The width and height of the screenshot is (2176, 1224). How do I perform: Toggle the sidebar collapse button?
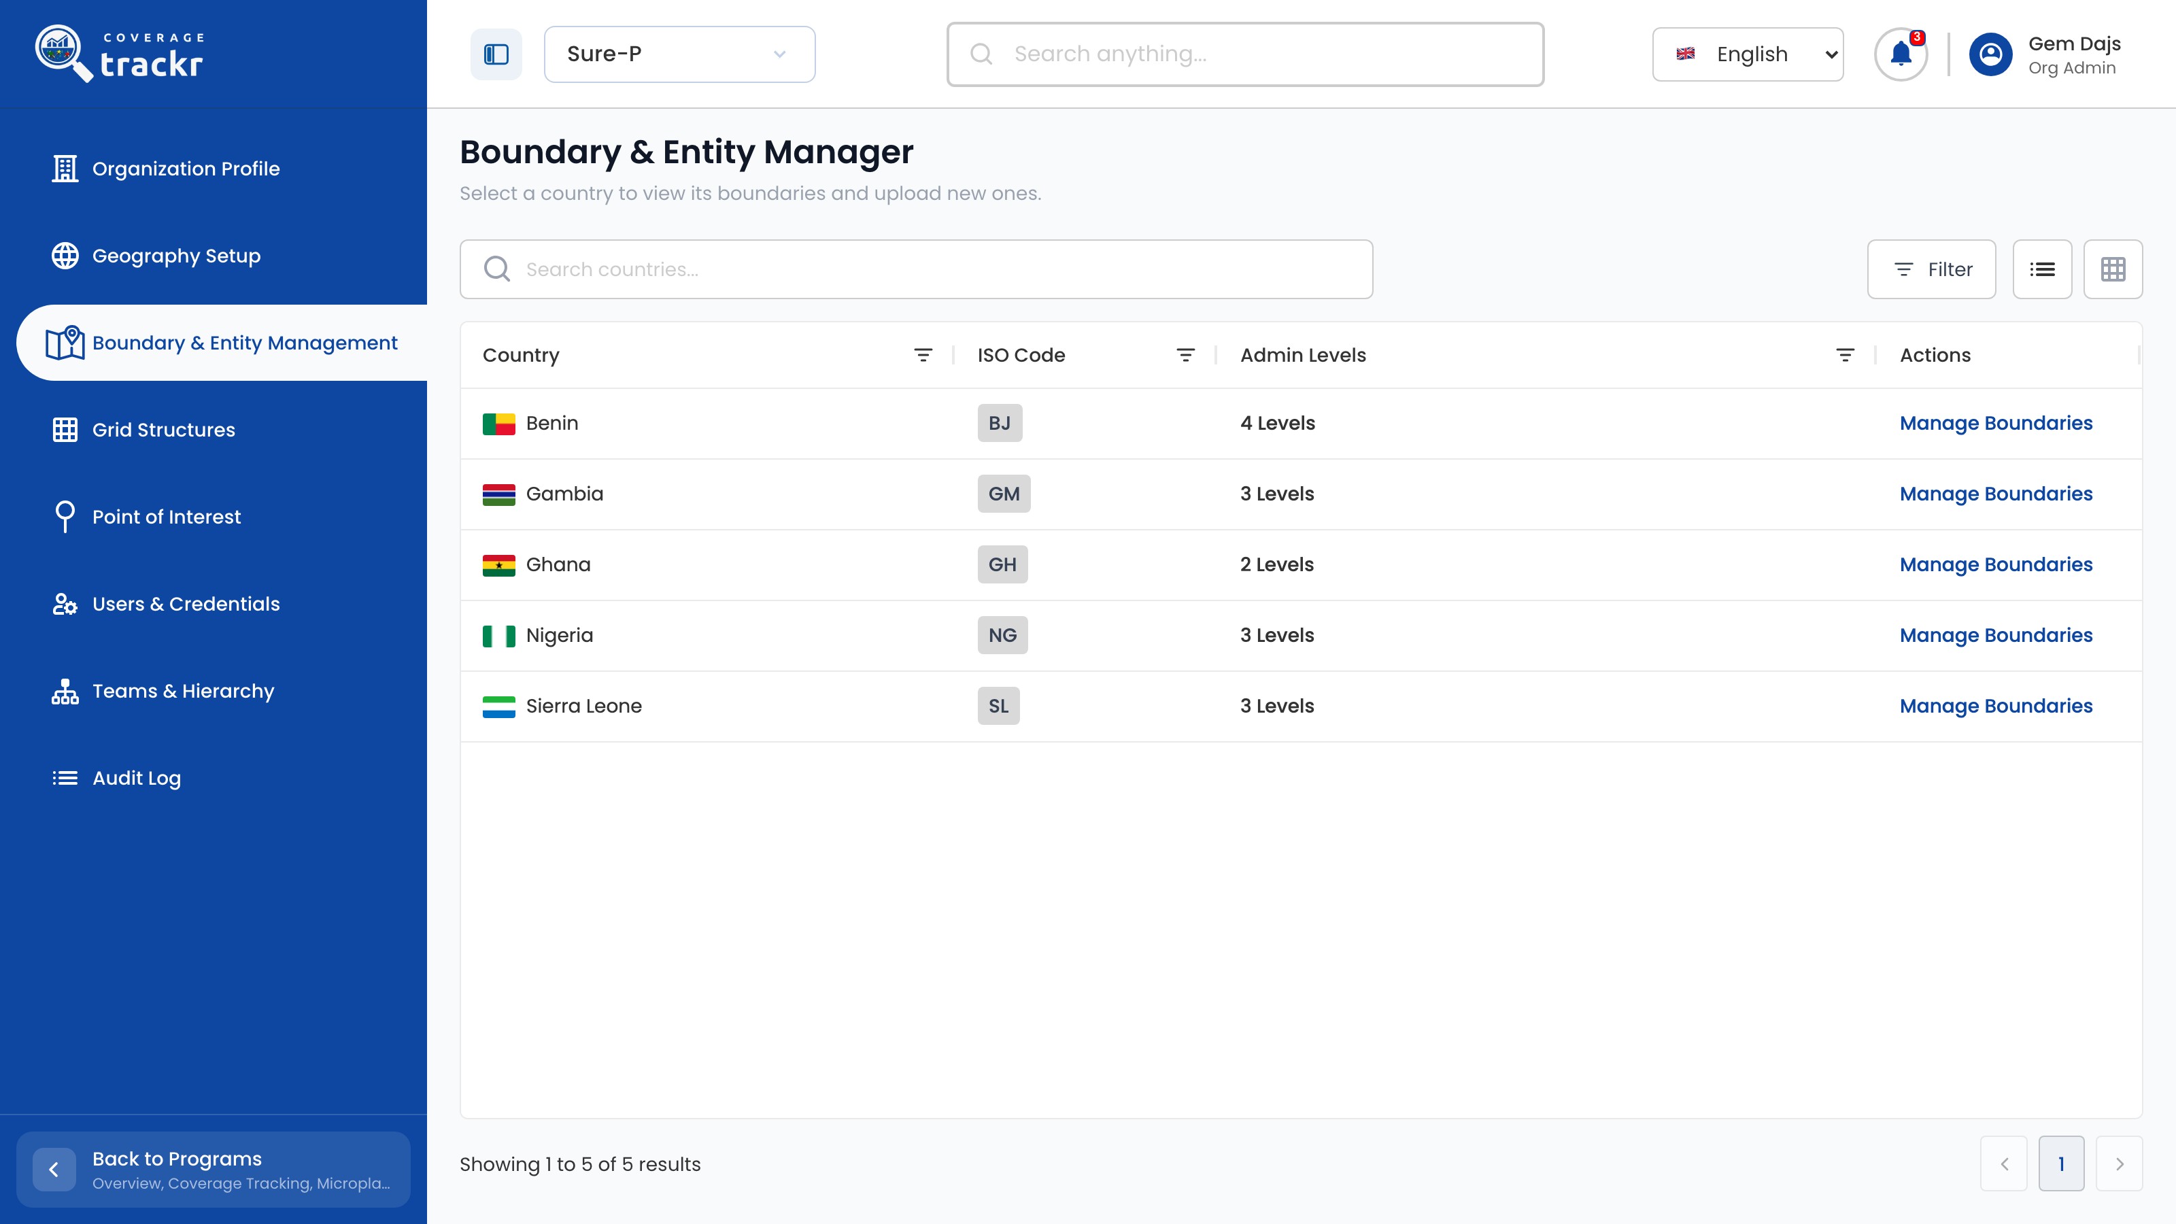click(496, 54)
